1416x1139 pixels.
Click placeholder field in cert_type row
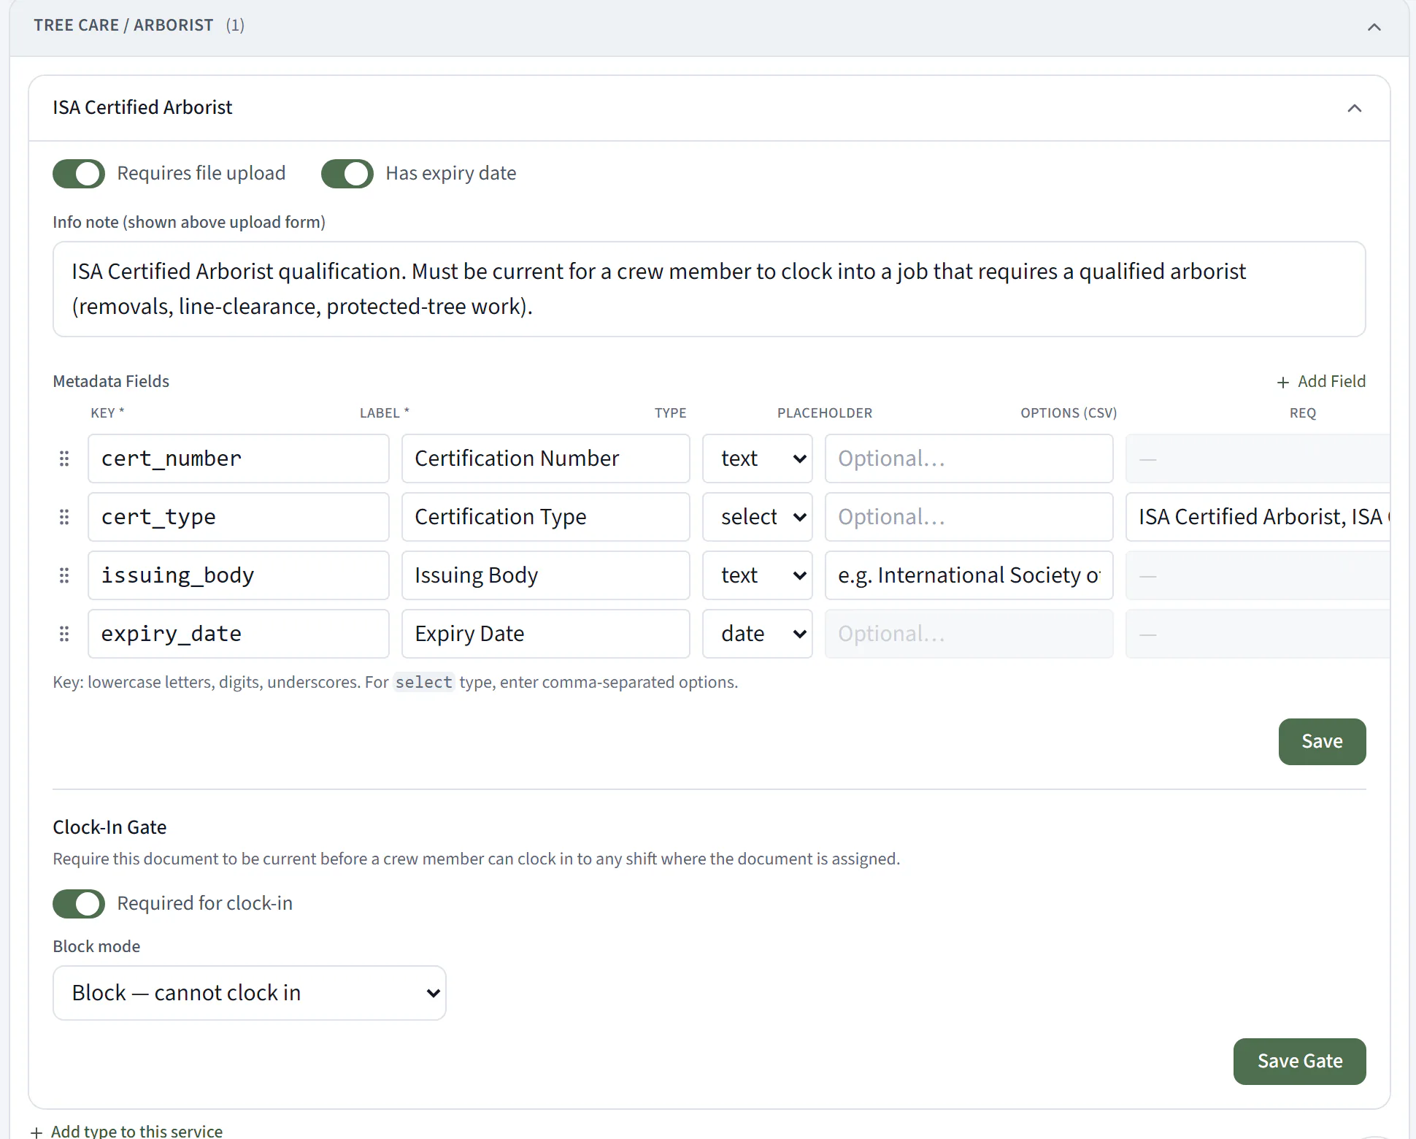pos(969,517)
